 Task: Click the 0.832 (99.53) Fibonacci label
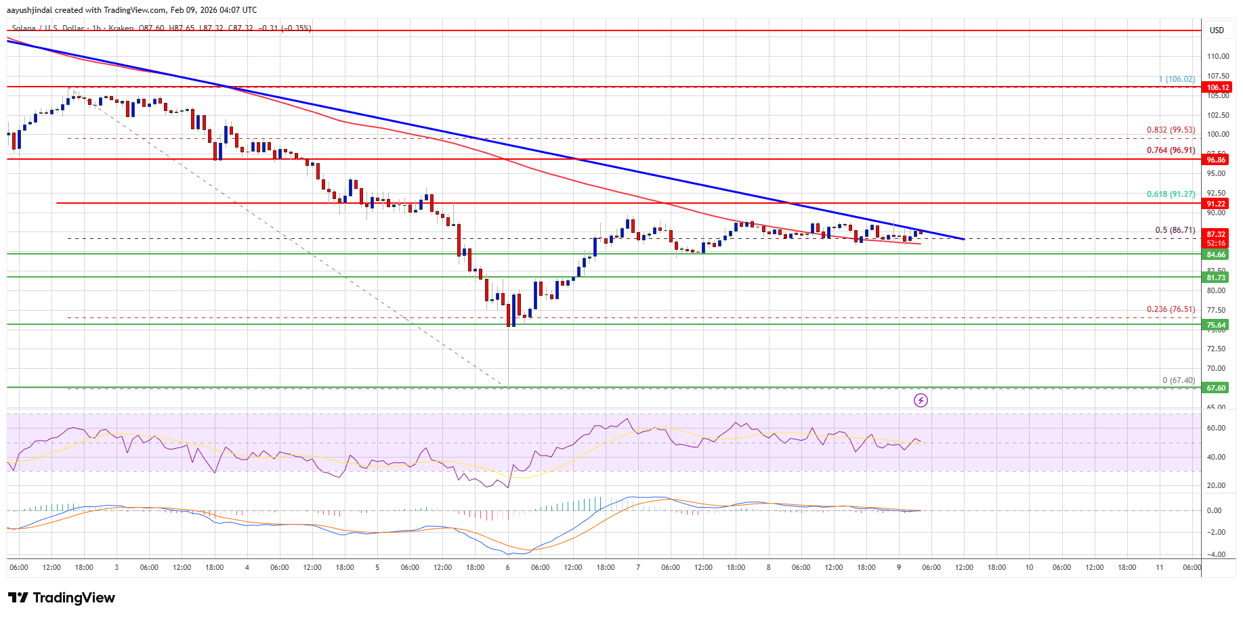(x=1171, y=130)
